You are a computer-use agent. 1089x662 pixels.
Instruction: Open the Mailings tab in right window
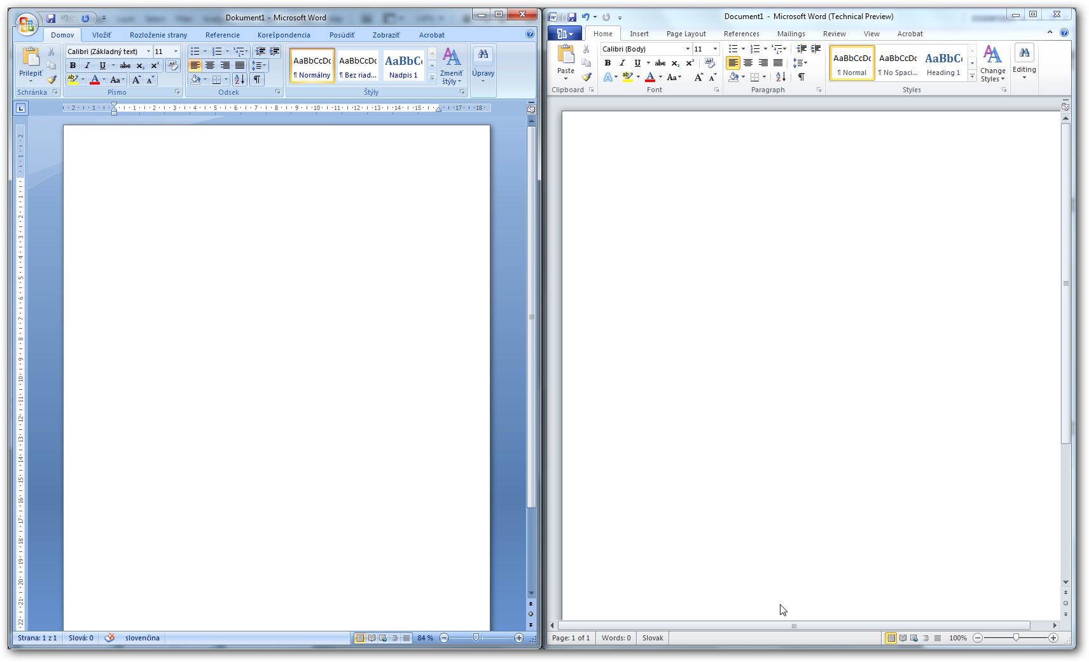point(791,34)
